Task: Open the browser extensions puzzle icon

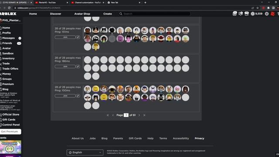Action: (269, 8)
